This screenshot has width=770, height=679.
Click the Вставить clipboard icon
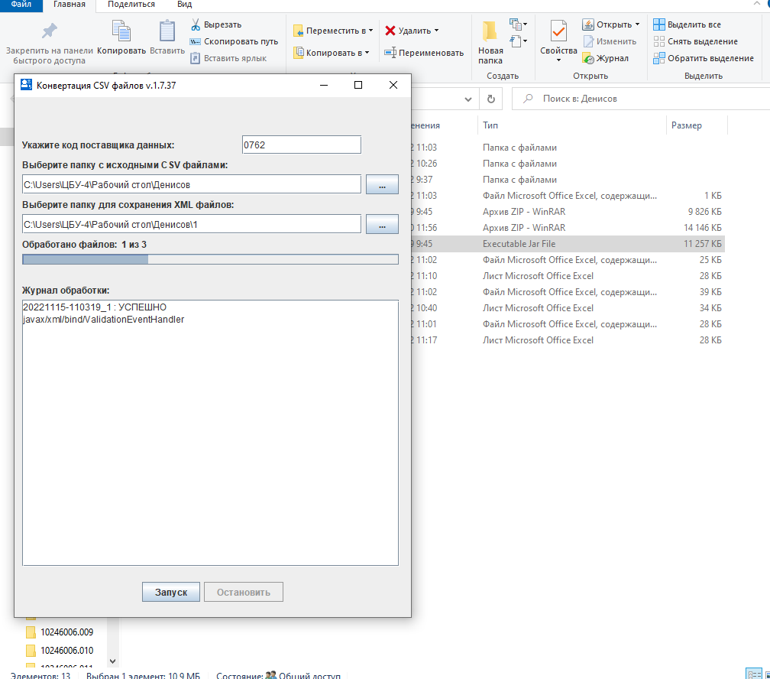point(167,32)
